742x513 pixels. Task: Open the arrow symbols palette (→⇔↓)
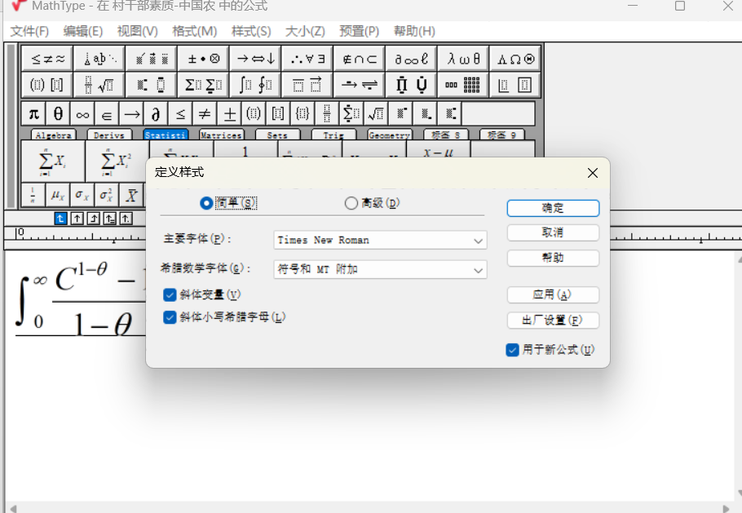(x=255, y=59)
